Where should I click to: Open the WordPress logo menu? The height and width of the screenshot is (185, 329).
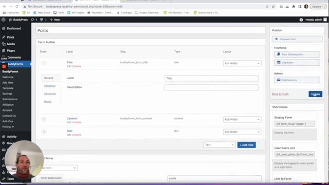tap(4, 20)
